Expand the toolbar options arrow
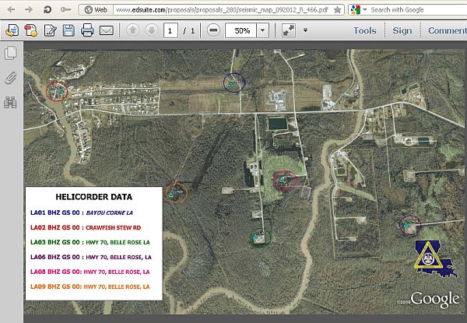 pos(306,31)
